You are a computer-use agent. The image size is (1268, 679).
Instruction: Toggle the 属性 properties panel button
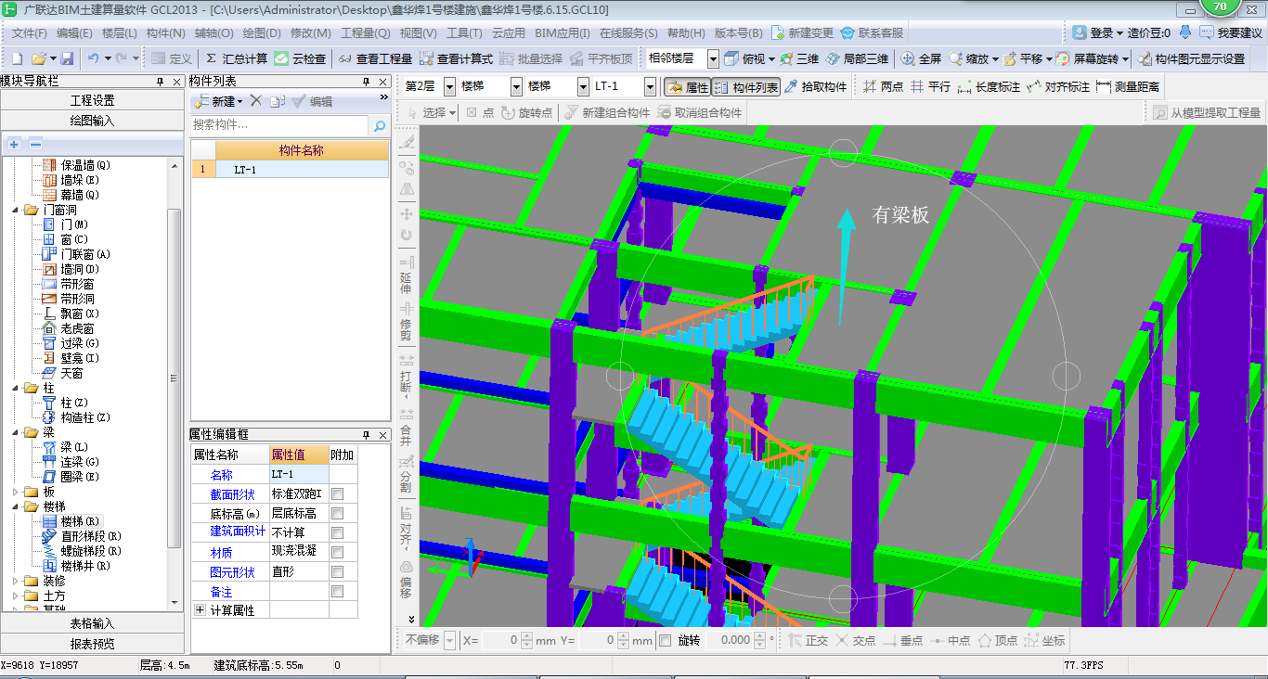point(688,87)
